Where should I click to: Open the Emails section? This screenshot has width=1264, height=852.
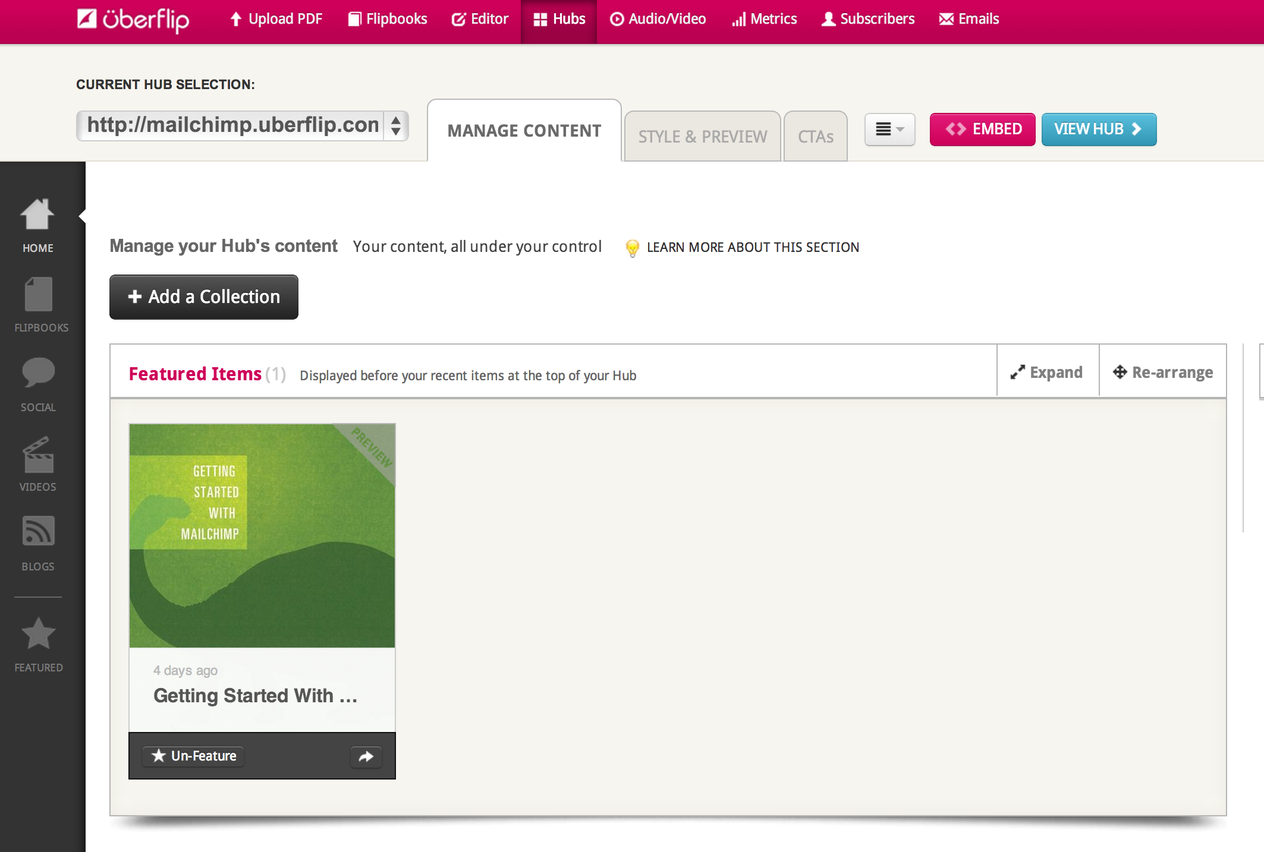point(969,19)
